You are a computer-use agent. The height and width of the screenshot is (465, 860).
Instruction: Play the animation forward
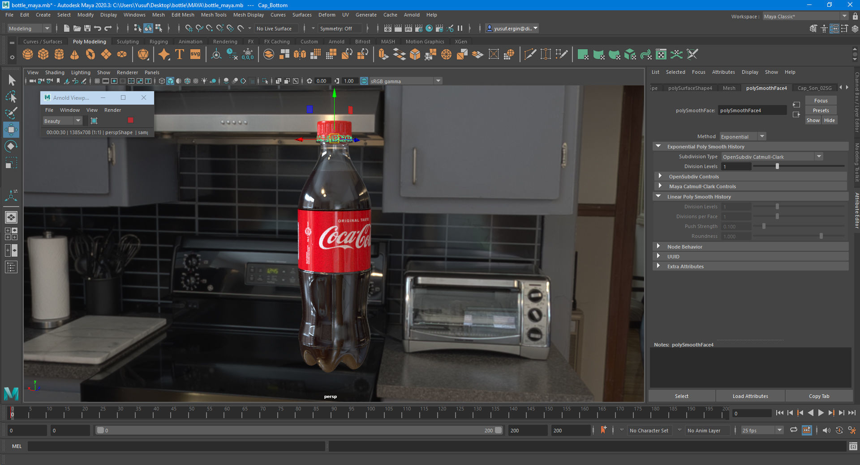(x=821, y=413)
